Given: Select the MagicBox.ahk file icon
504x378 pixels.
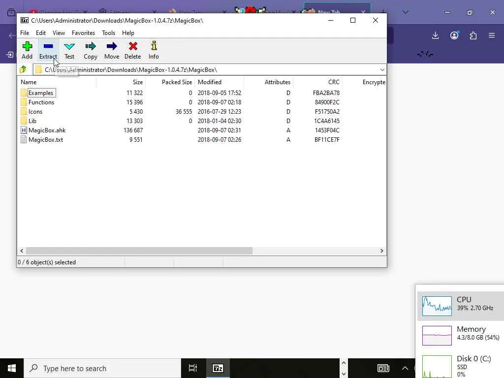Looking at the screenshot, I should 24,130.
